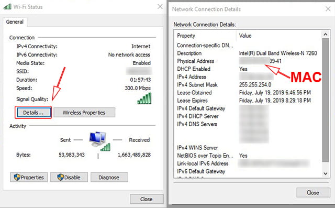
Task: Click the Signal Quality bars icon
Action: (x=144, y=98)
